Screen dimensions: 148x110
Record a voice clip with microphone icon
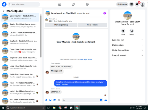(46, 100)
